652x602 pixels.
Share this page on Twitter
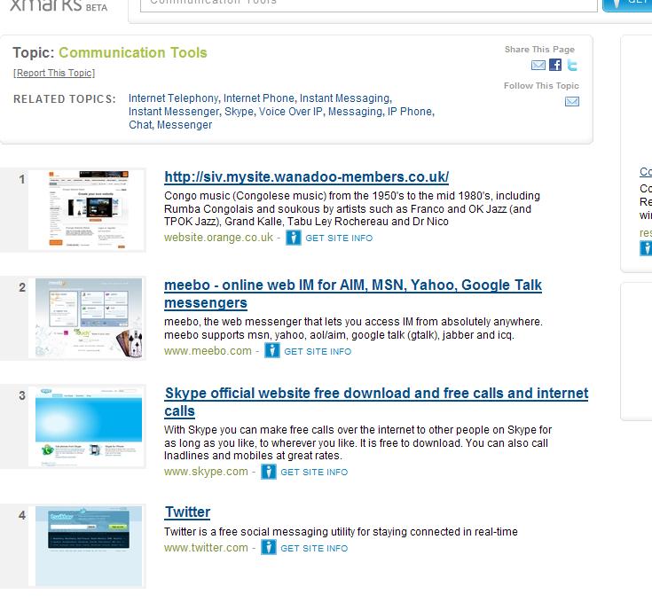pyautogui.click(x=572, y=65)
